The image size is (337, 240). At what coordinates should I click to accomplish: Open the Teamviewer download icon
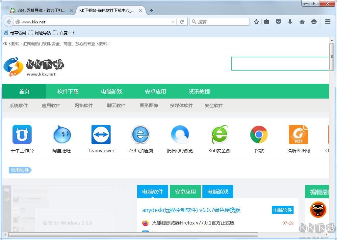pyautogui.click(x=101, y=134)
